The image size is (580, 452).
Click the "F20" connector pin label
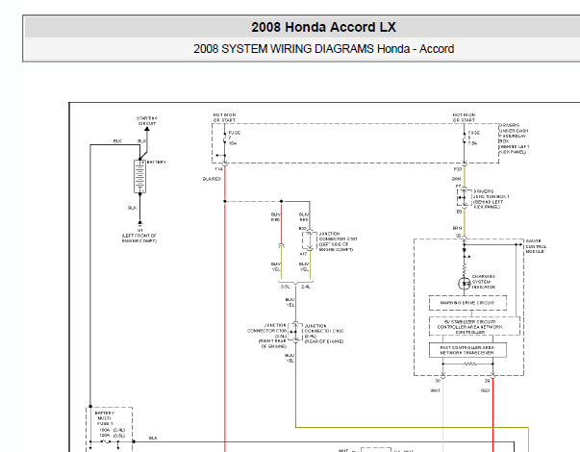(458, 169)
